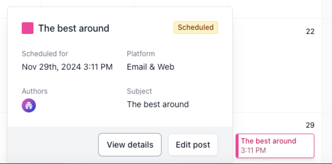Select the event title in the calendar cell
Viewport: 332px width, 164px height.
(x=269, y=141)
